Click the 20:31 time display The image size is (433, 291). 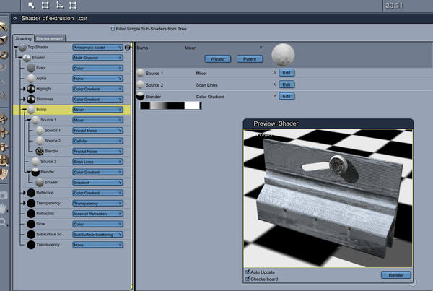[x=394, y=6]
